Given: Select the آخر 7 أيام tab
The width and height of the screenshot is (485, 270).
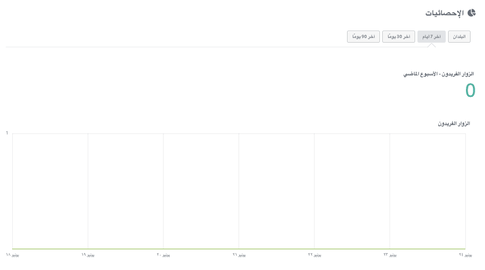Looking at the screenshot, I should point(431,37).
